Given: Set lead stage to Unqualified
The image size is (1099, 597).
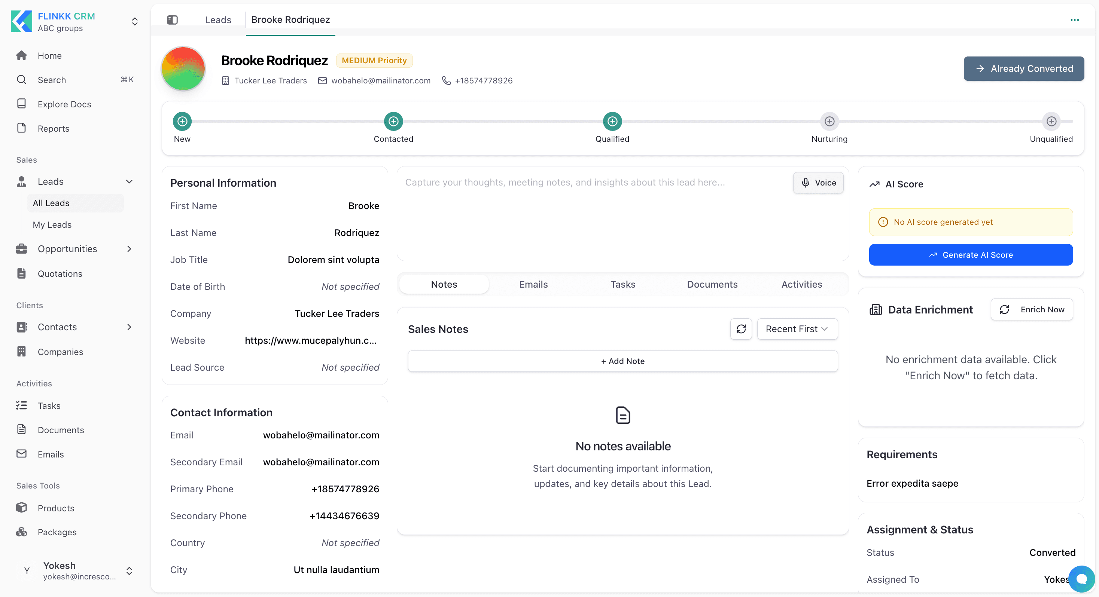Looking at the screenshot, I should pos(1051,122).
